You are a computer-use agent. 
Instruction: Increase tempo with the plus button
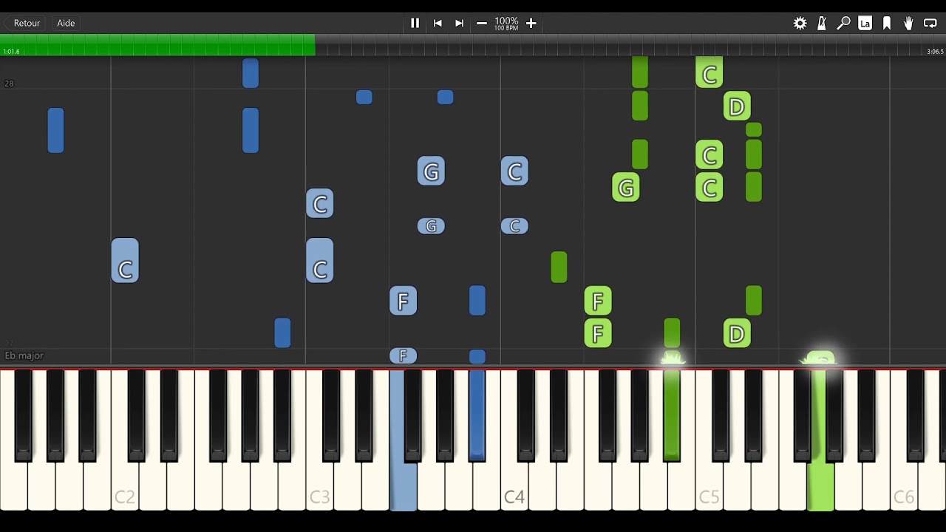click(x=531, y=23)
